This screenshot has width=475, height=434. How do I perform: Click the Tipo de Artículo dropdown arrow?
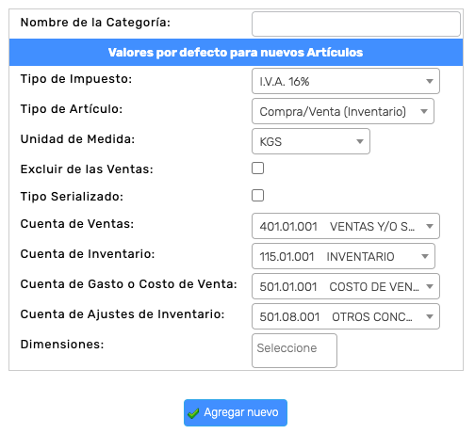[424, 111]
